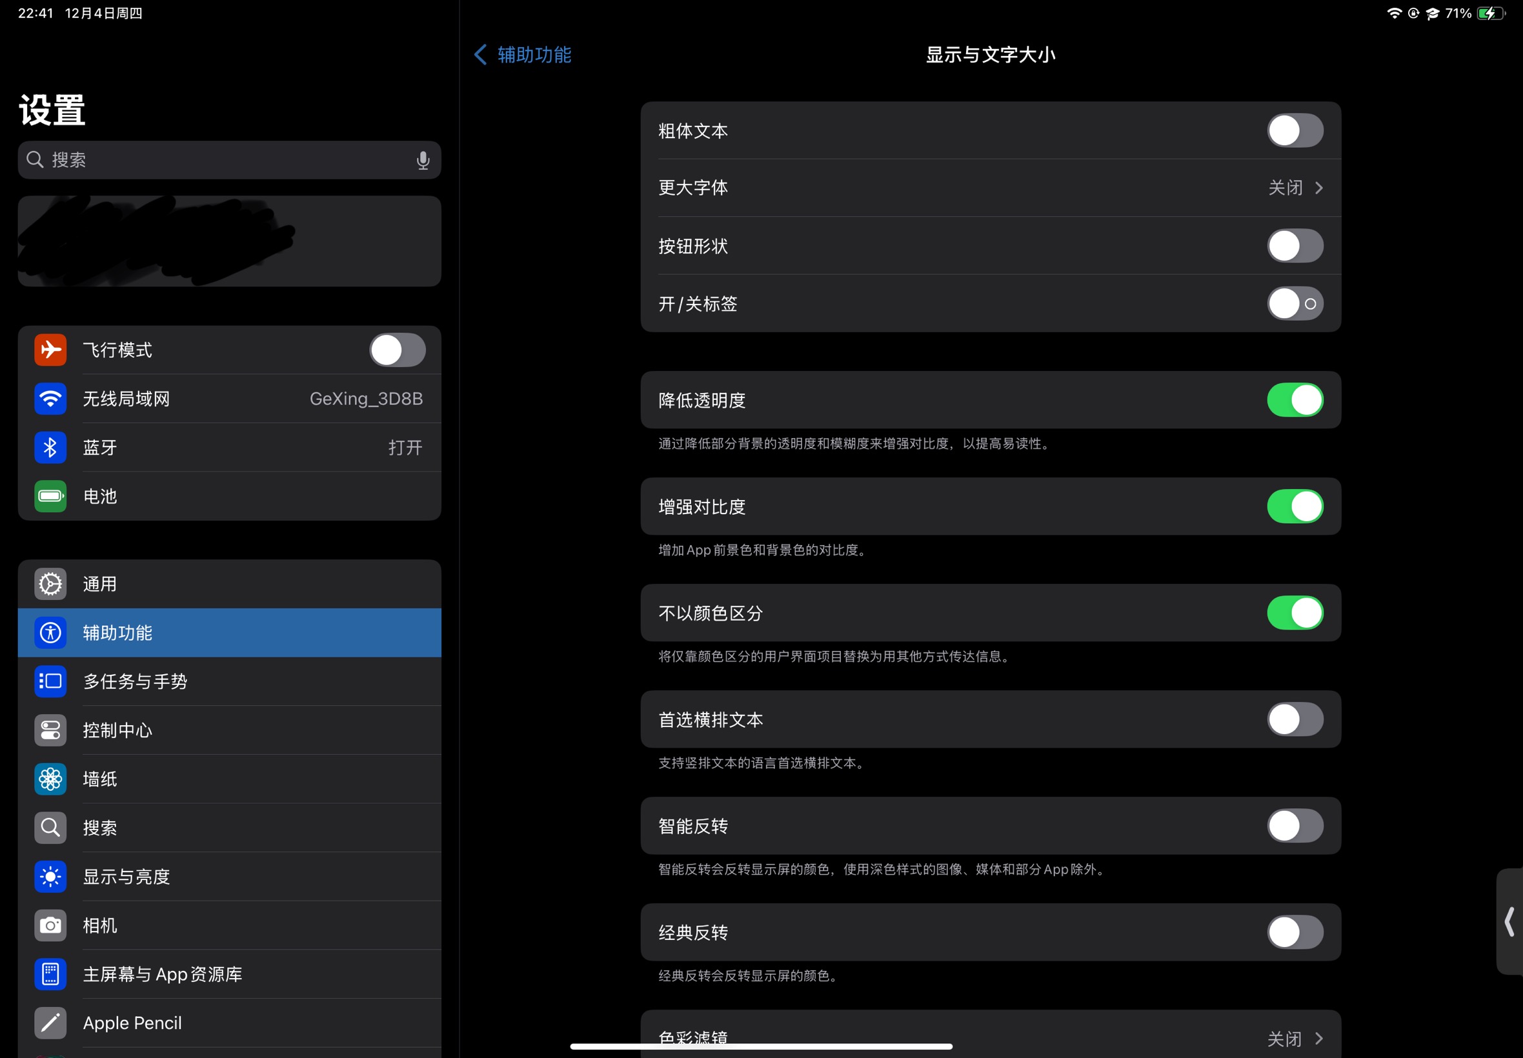Tap the microphone icon in search bar
This screenshot has height=1058, width=1523.
click(422, 160)
